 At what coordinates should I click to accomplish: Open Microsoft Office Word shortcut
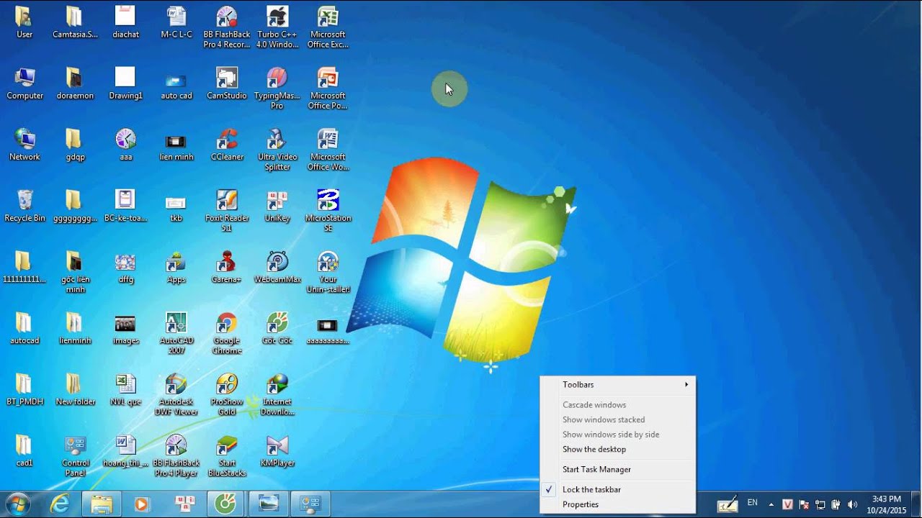[328, 150]
